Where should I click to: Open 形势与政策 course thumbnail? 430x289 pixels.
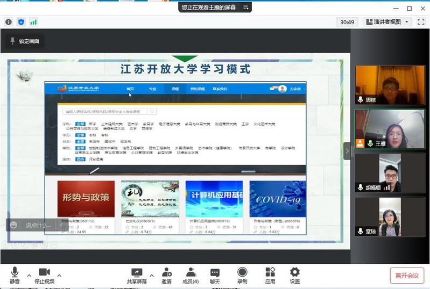(x=86, y=199)
